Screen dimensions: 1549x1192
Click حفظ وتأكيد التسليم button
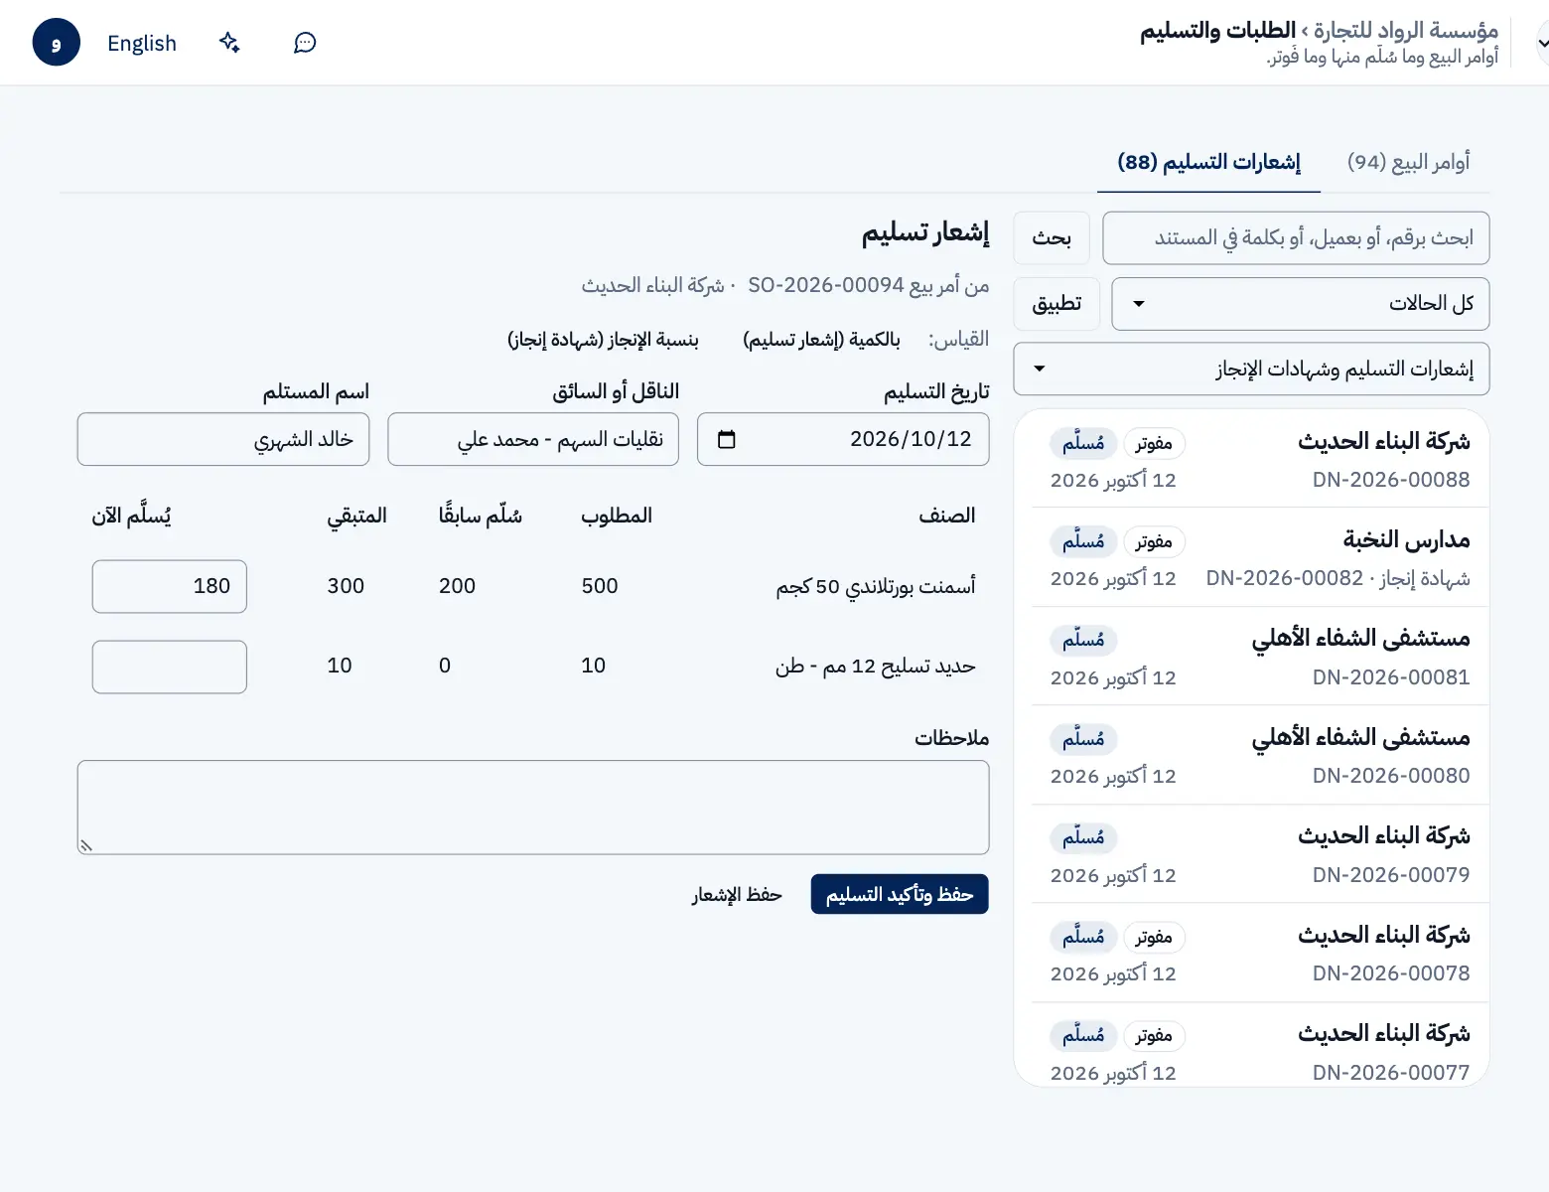[x=900, y=894]
